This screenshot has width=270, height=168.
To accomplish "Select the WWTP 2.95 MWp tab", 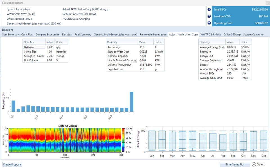I will tap(211, 35).
